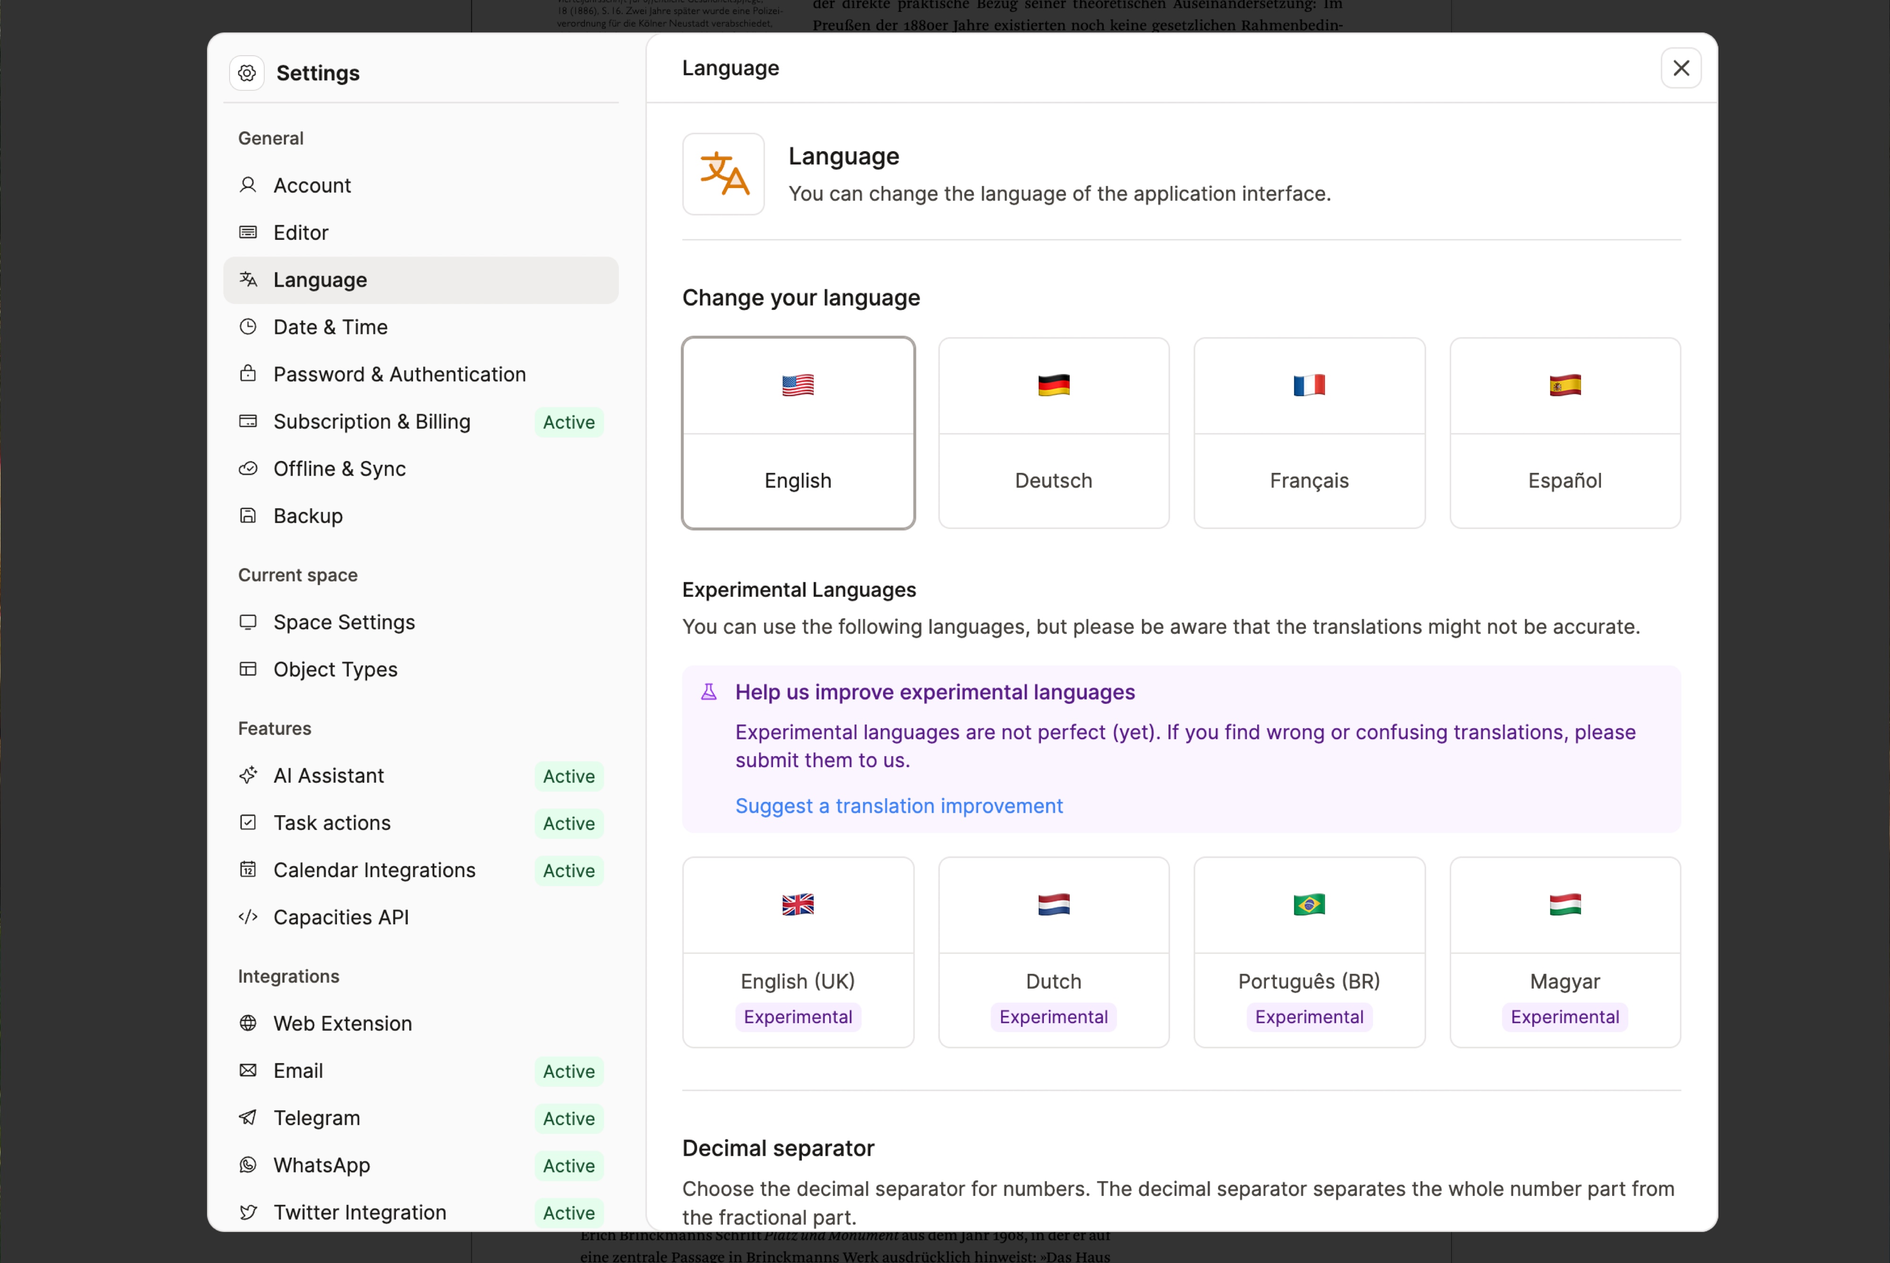Viewport: 1890px width, 1263px height.
Task: Click the German flag icon
Action: [1054, 385]
